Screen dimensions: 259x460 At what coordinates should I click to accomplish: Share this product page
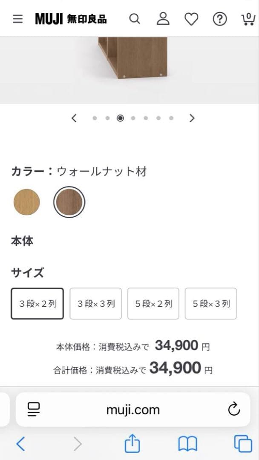click(132, 443)
